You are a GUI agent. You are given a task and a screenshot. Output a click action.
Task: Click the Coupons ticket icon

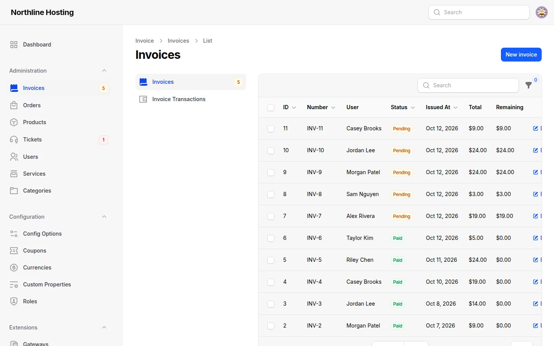point(14,251)
